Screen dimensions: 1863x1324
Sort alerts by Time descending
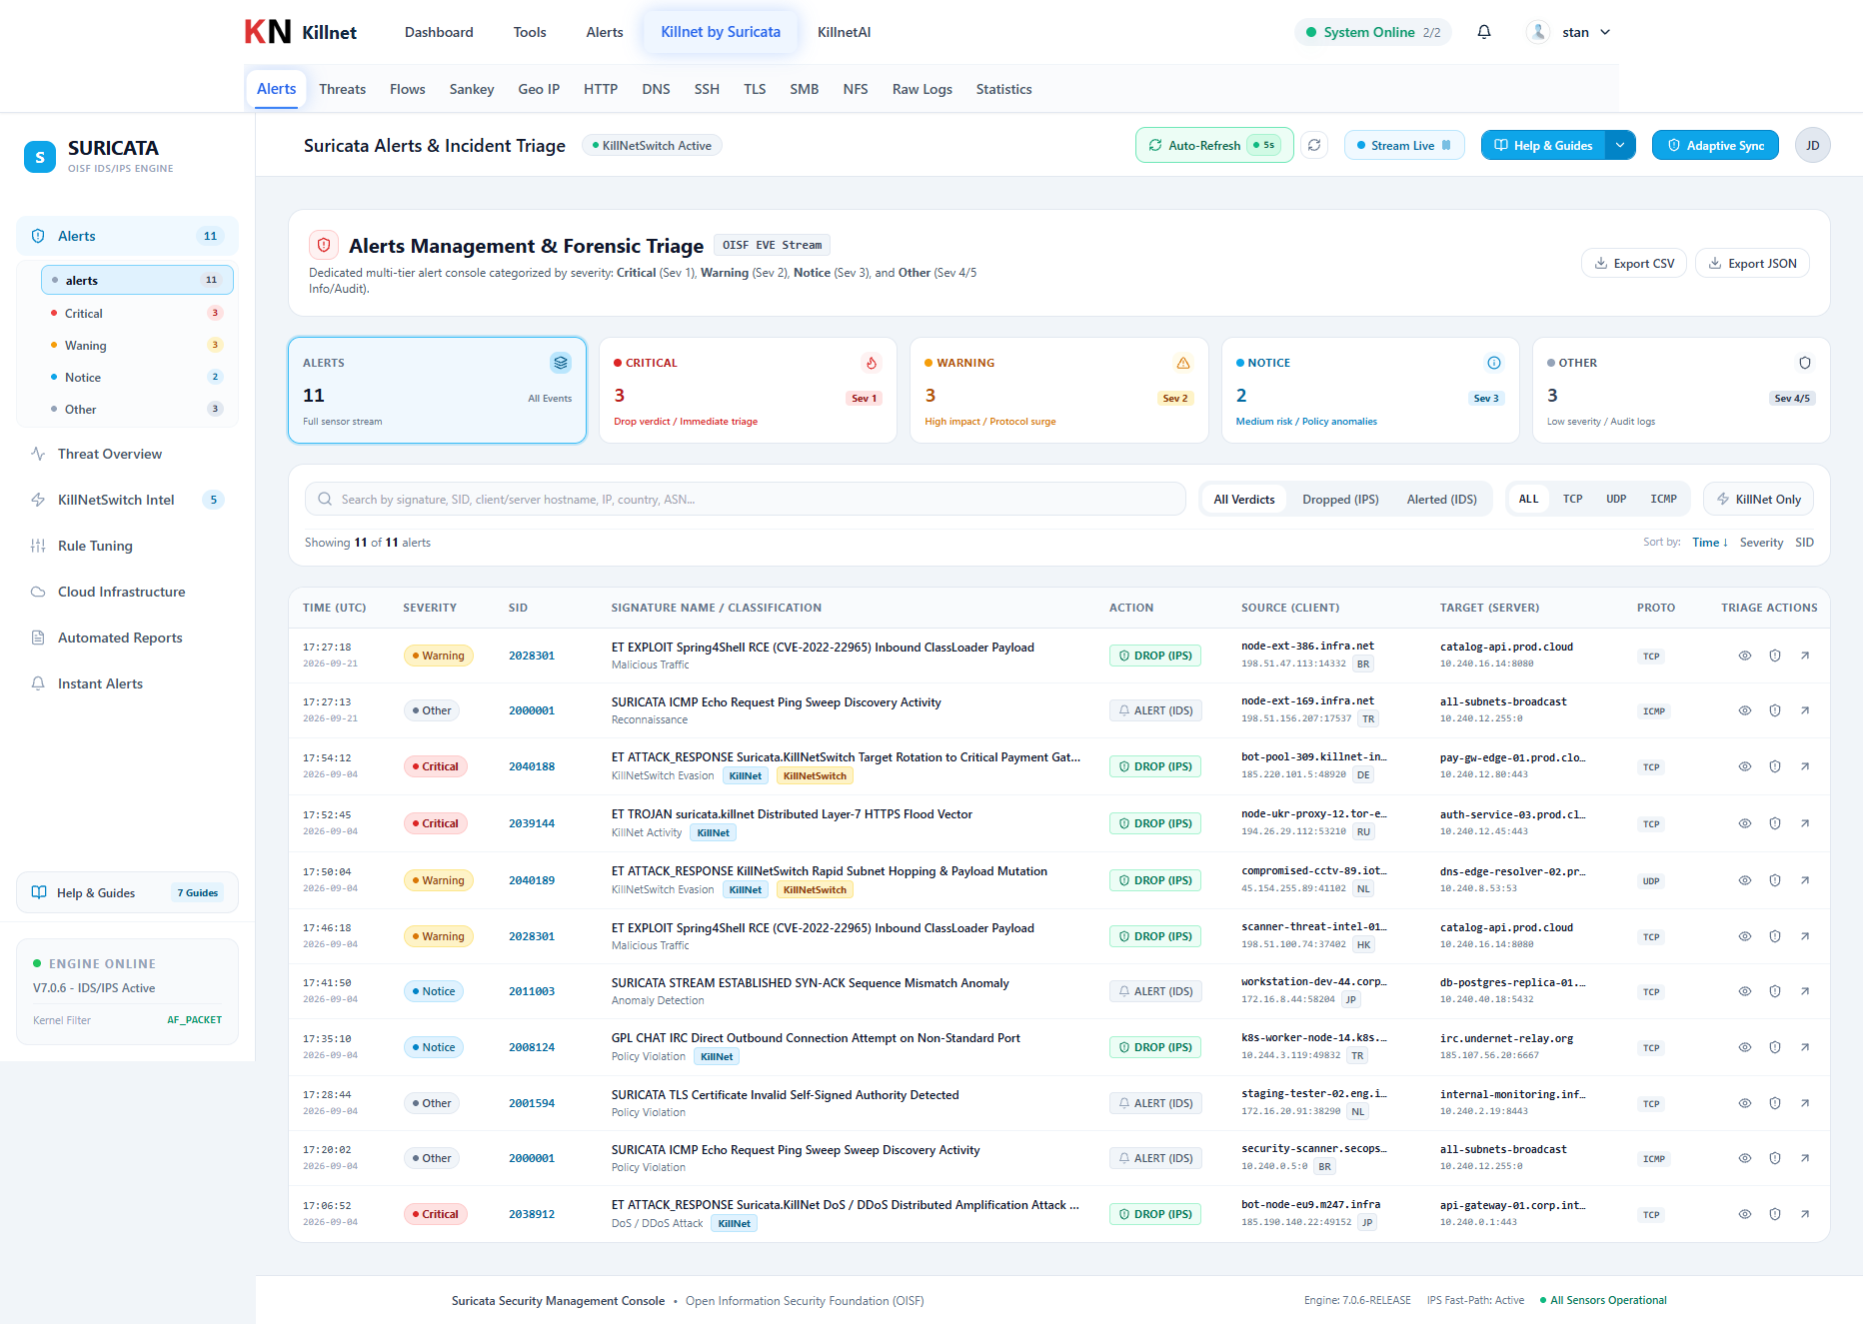point(1710,543)
